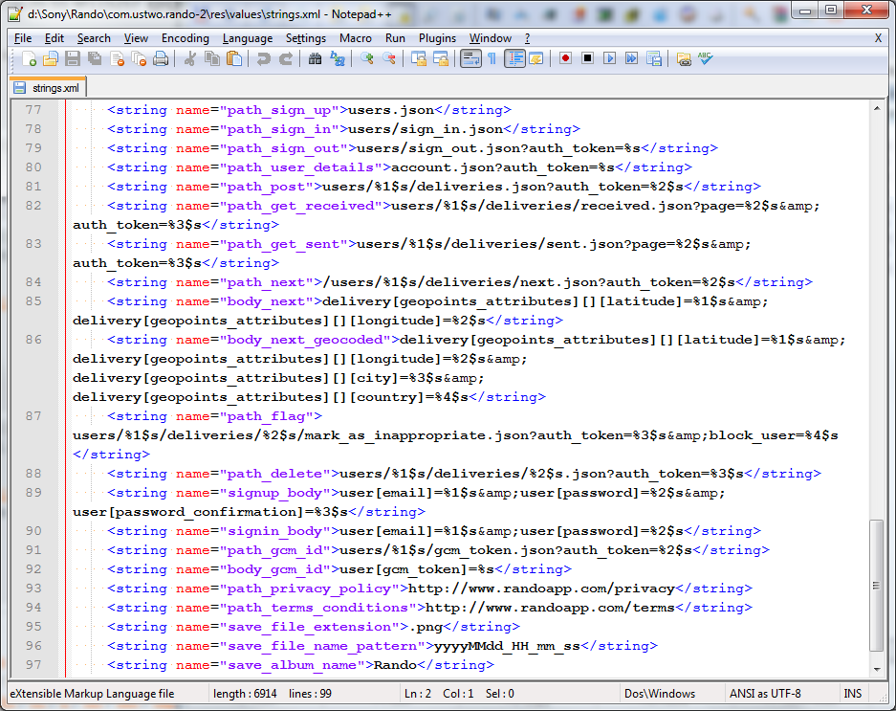Zoom out with the magnifier minus icon
Screen dimensions: 896x711
coord(389,58)
